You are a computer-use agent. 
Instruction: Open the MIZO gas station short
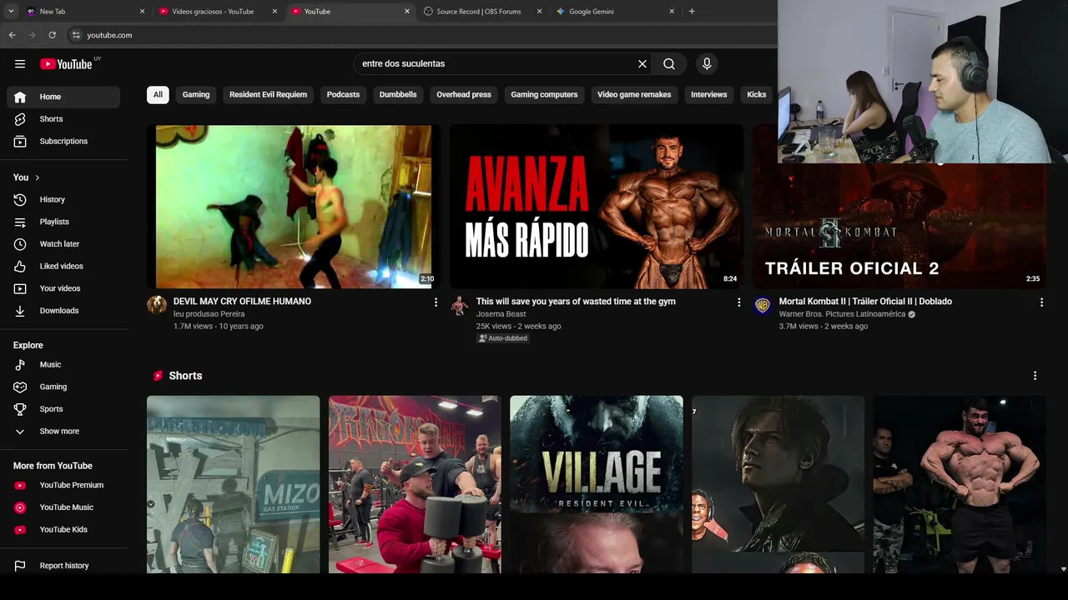click(x=233, y=484)
